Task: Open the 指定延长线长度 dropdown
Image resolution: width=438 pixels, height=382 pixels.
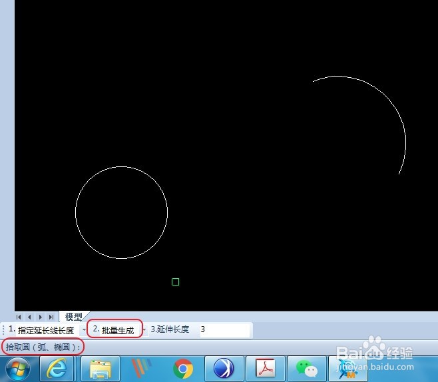Action: 84,330
